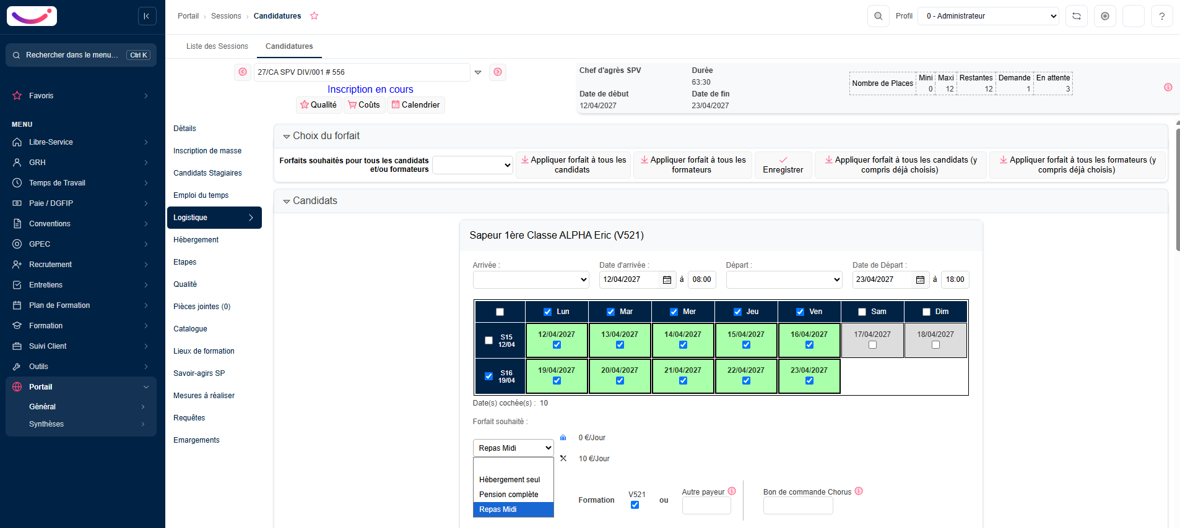Uncheck the V521 Formation payer checkbox
The width and height of the screenshot is (1180, 528).
click(x=635, y=505)
